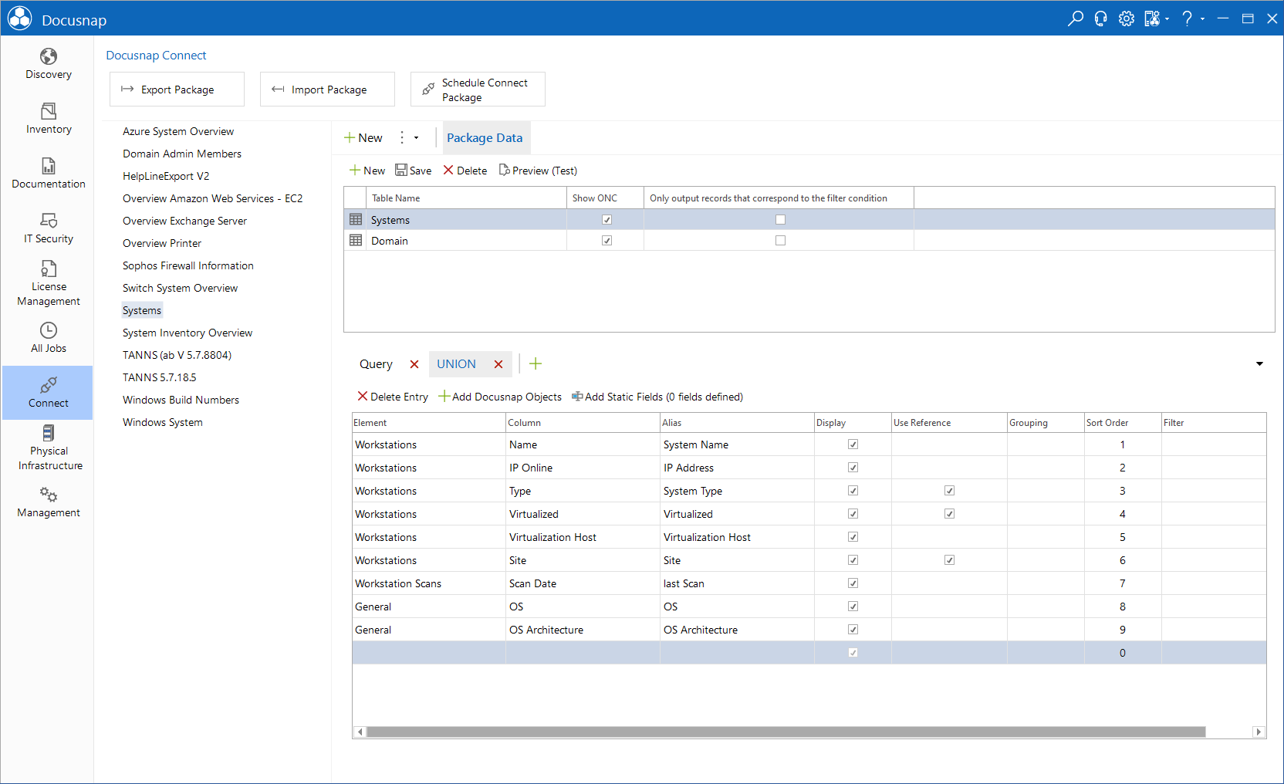Open the Documentation module
The width and height of the screenshot is (1284, 784).
pyautogui.click(x=48, y=174)
